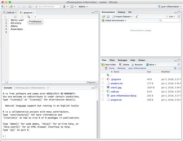Open the List view dropdown
Screen dimensions: 183x141
tap(170, 17)
